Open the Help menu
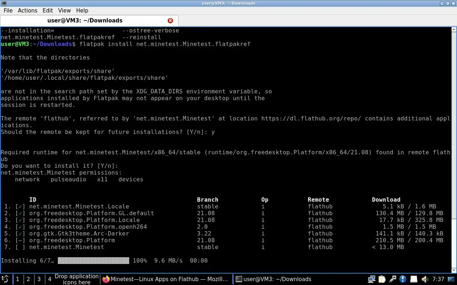The image size is (457, 285). click(x=82, y=10)
